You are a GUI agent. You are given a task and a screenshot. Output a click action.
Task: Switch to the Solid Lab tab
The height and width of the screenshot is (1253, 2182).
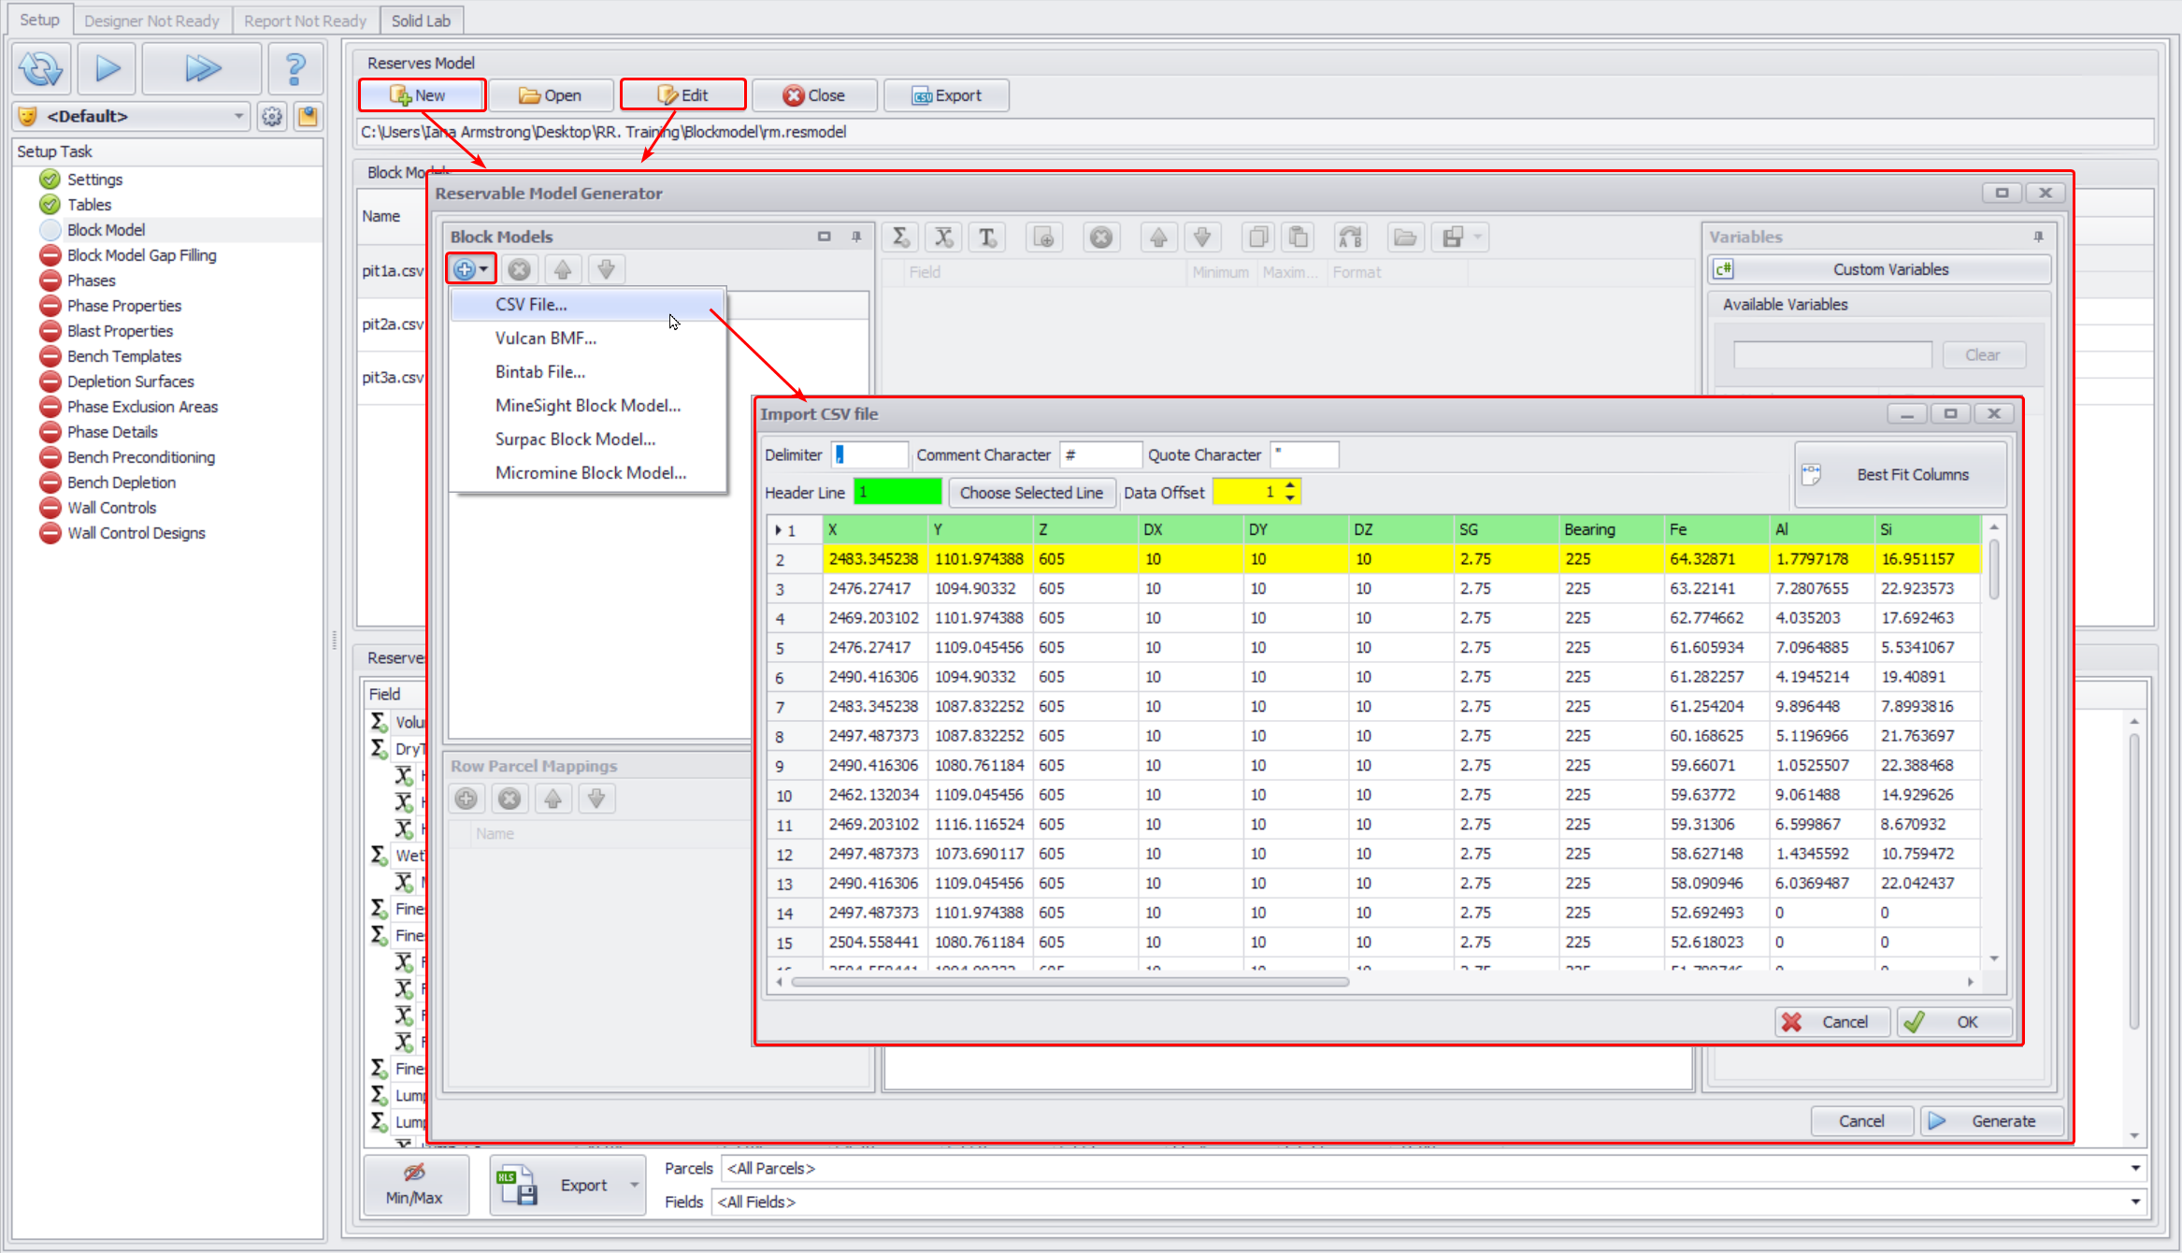421,21
